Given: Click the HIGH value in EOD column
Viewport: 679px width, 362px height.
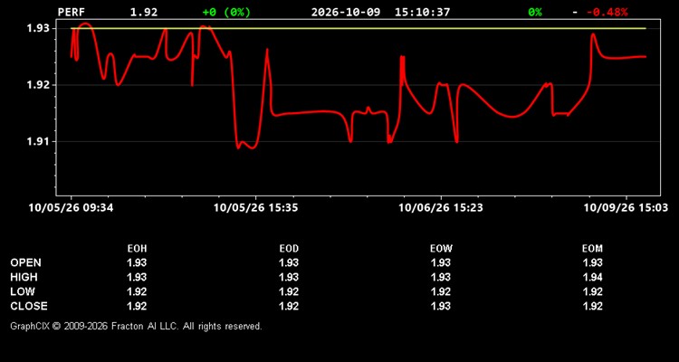Looking at the screenshot, I should point(289,277).
